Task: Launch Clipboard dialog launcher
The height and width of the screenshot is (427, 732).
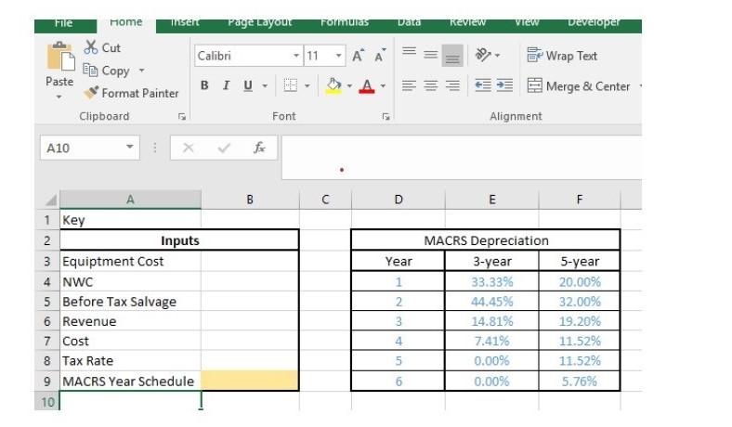Action: pyautogui.click(x=182, y=117)
